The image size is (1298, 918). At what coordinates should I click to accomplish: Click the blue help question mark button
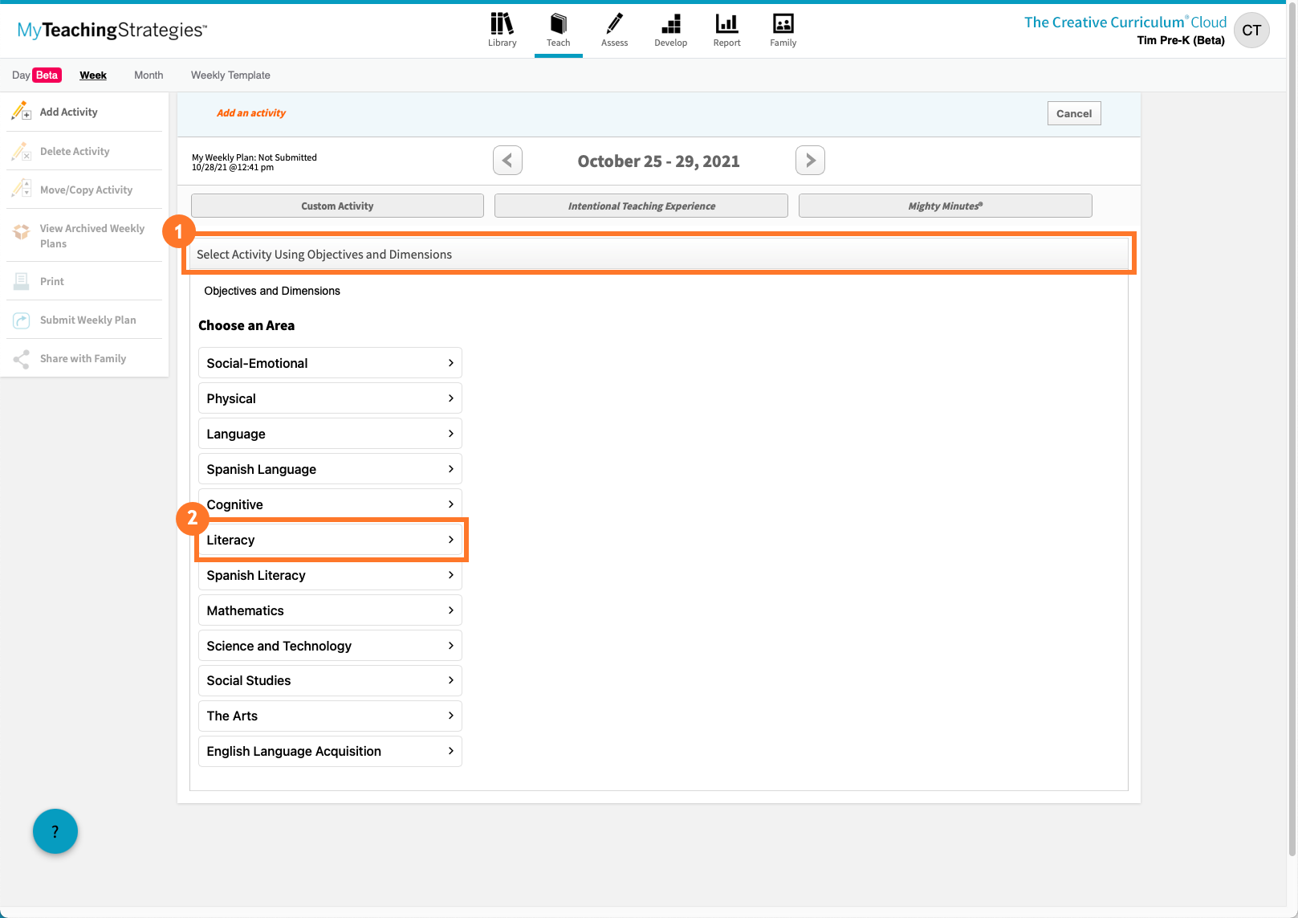(55, 831)
